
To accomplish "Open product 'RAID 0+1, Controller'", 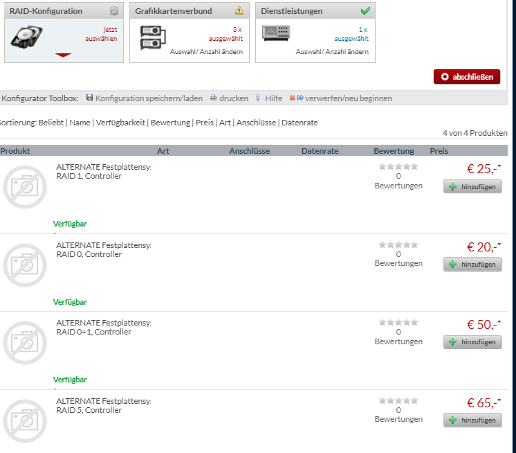I will pyautogui.click(x=103, y=327).
